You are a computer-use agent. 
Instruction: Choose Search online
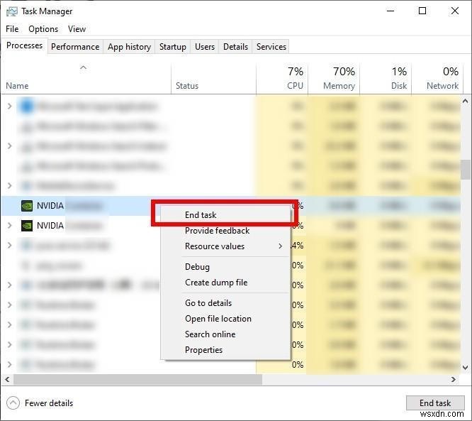pos(225,334)
